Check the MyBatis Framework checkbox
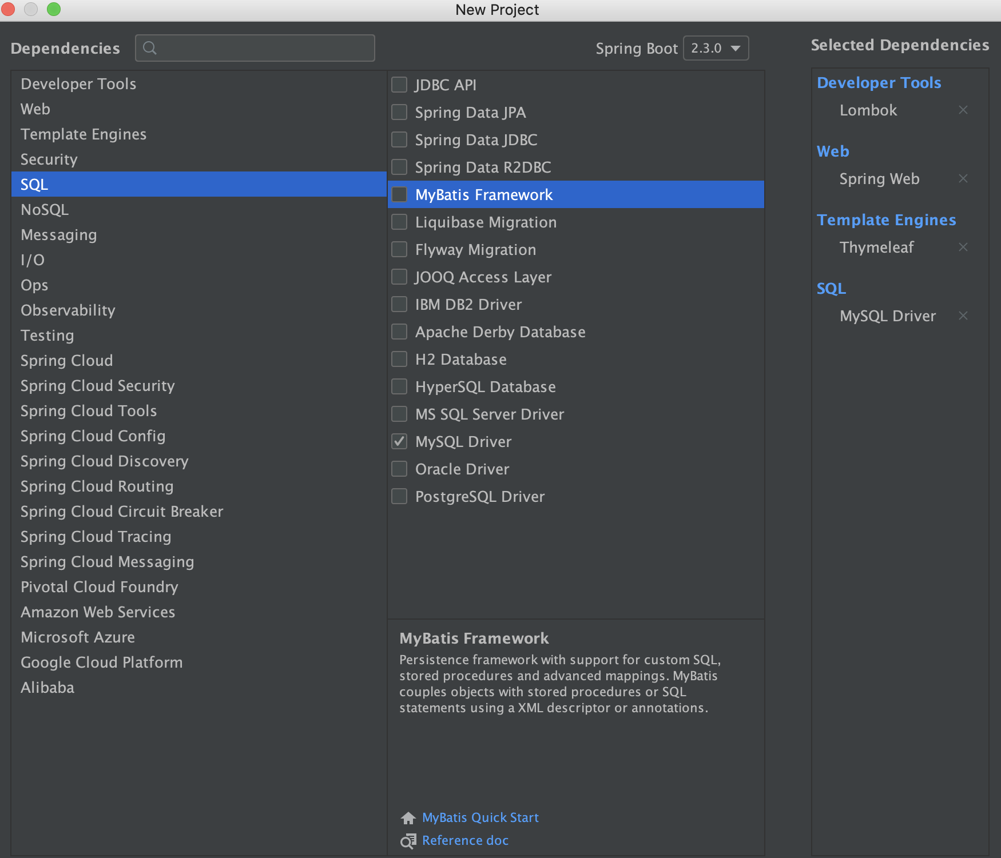Image resolution: width=1001 pixels, height=858 pixels. coord(399,194)
